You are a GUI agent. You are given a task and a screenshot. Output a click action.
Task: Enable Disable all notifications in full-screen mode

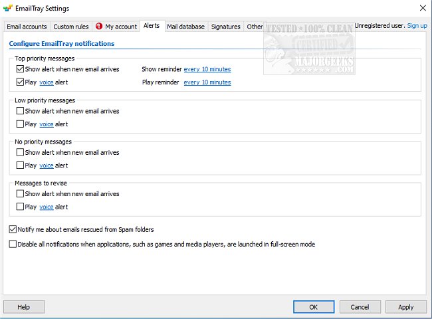[13, 244]
